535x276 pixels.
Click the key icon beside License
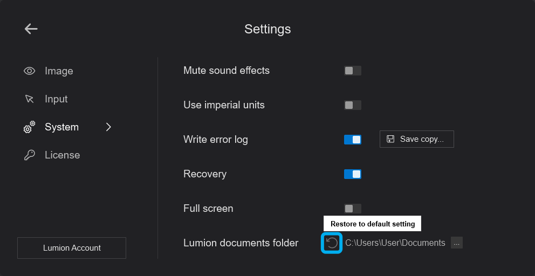[x=30, y=155]
